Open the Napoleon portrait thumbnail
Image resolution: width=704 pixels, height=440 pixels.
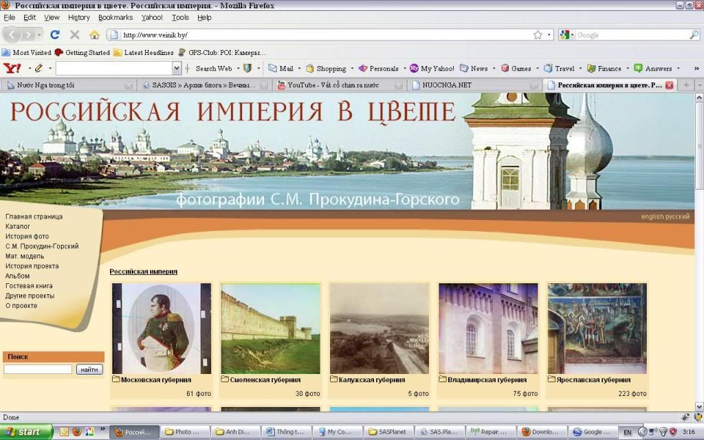162,329
